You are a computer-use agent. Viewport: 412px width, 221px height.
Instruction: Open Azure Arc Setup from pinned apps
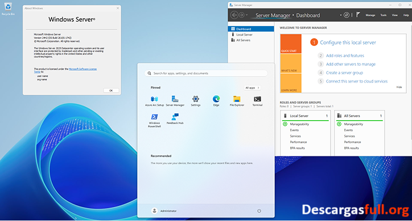(x=154, y=101)
